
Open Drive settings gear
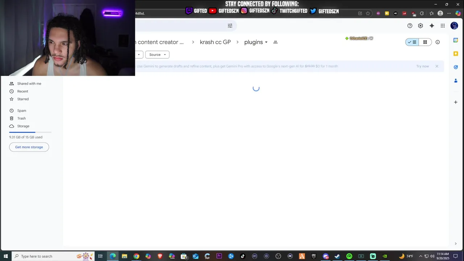(420, 26)
